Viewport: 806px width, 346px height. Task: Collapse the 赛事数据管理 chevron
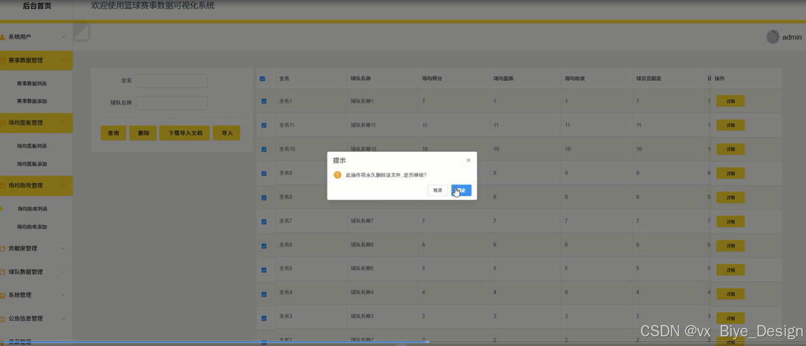[63, 60]
